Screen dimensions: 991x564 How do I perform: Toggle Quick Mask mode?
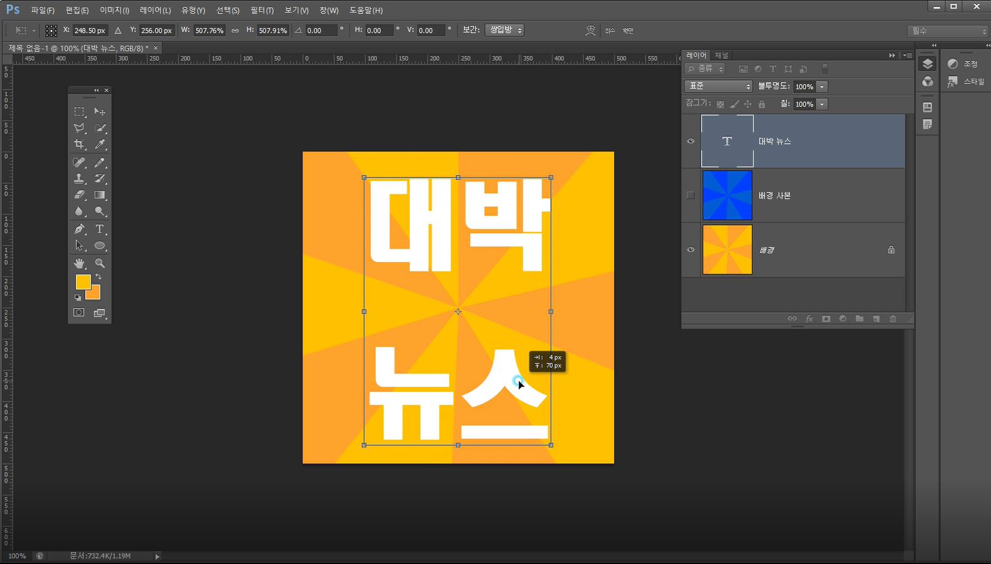click(79, 313)
